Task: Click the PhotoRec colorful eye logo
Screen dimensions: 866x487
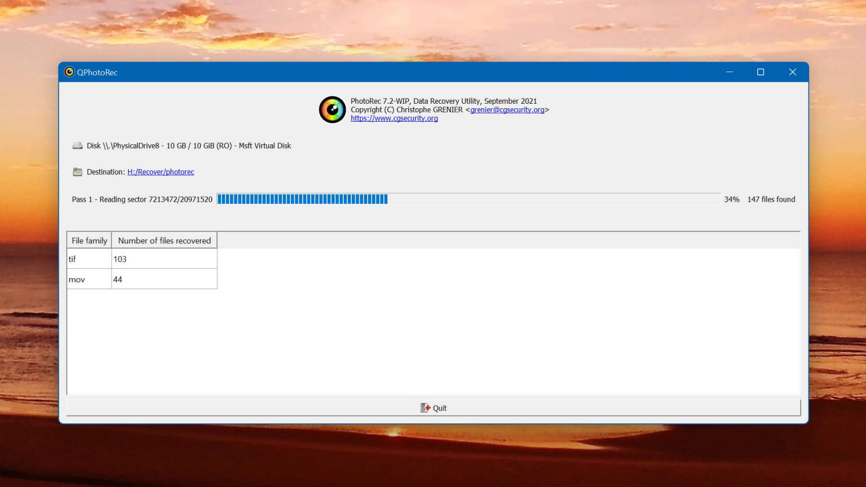Action: click(332, 109)
